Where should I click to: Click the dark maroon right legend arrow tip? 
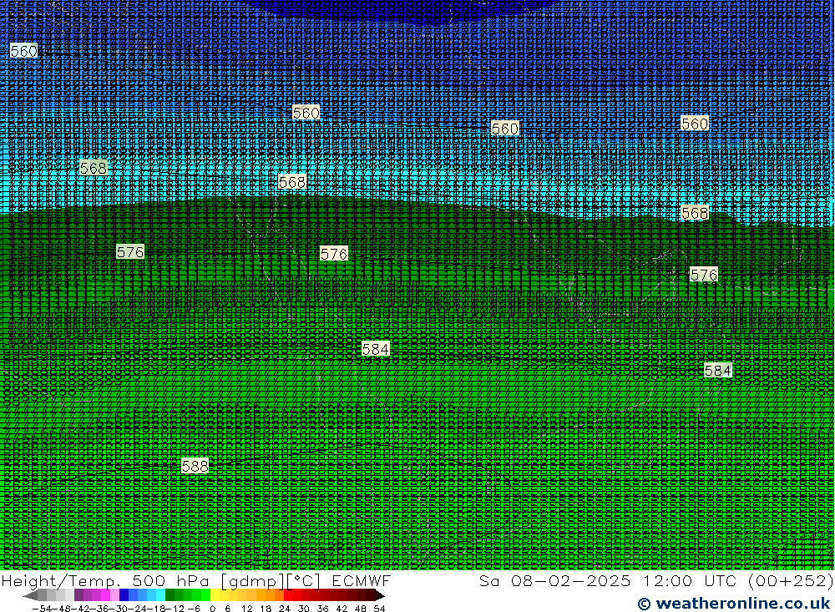tap(379, 596)
